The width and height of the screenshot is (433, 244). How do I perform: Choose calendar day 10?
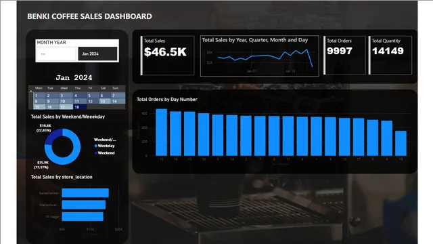coord(66,101)
